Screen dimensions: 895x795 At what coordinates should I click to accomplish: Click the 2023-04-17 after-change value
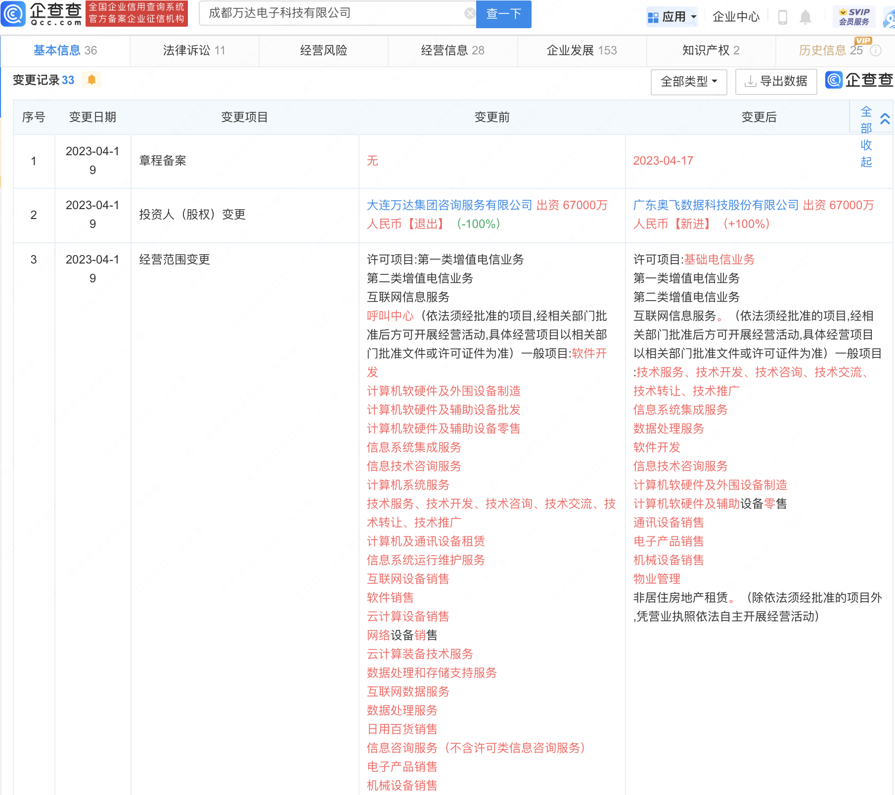tap(663, 161)
